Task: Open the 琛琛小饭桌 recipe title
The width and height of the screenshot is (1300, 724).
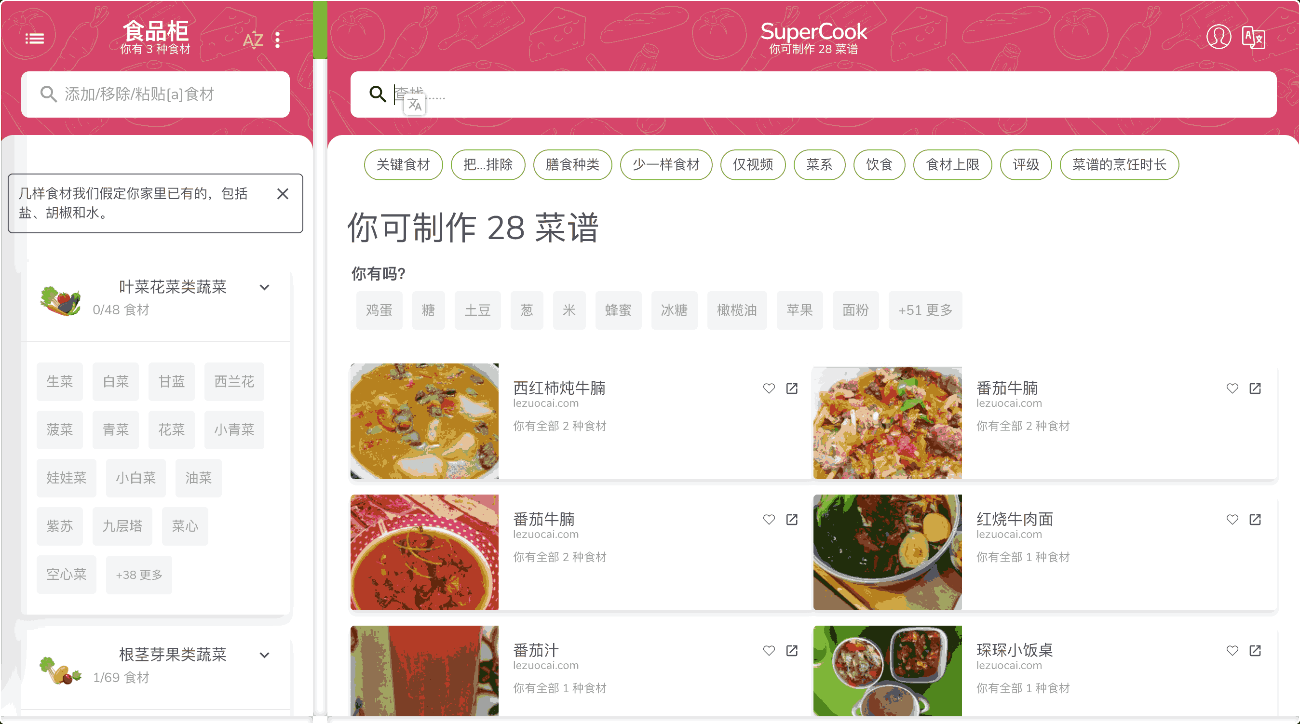Action: click(1015, 650)
